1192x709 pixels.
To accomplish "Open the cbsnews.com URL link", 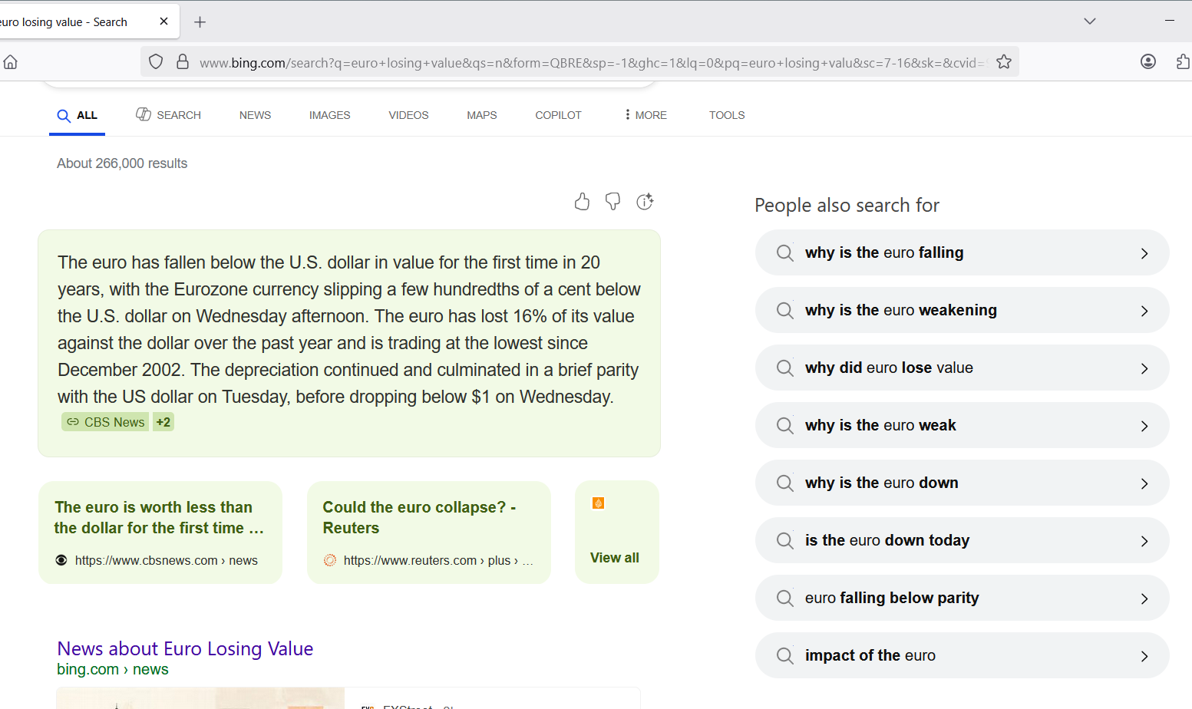I will [167, 561].
